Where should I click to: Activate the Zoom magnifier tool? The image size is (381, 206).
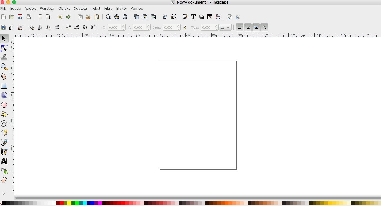(4, 67)
